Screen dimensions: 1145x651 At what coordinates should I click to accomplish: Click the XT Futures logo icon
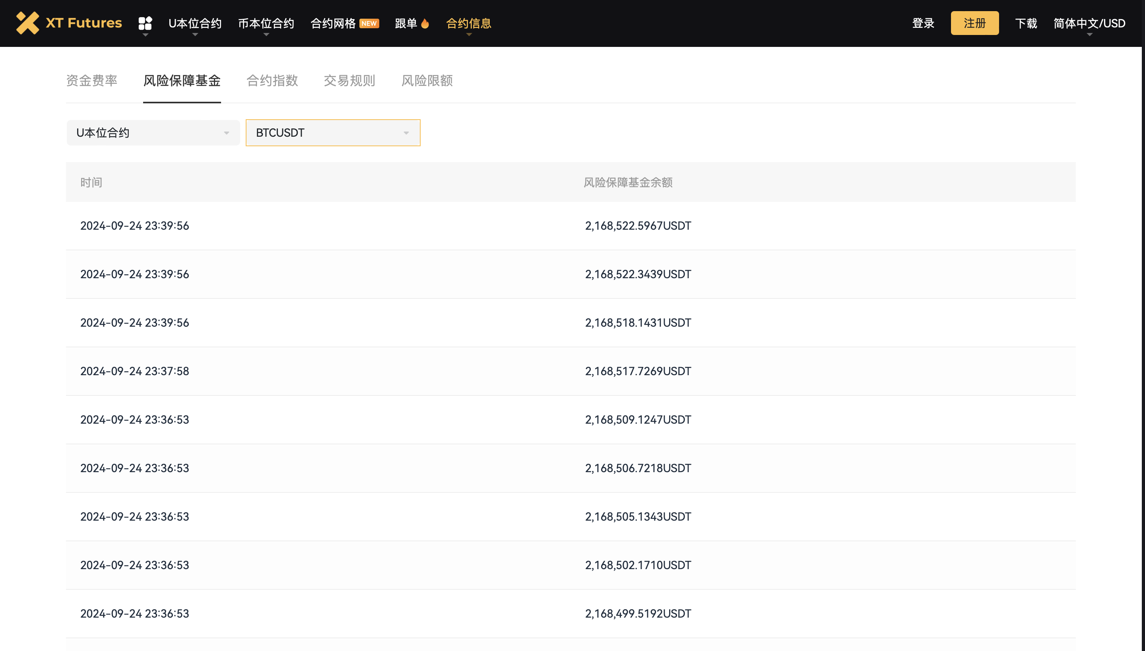pos(28,23)
